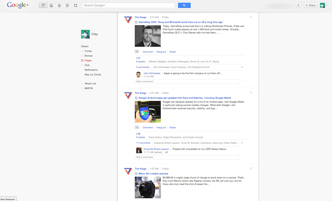
Task: Click The Verge logo on GameStop post
Action: [x=128, y=20]
